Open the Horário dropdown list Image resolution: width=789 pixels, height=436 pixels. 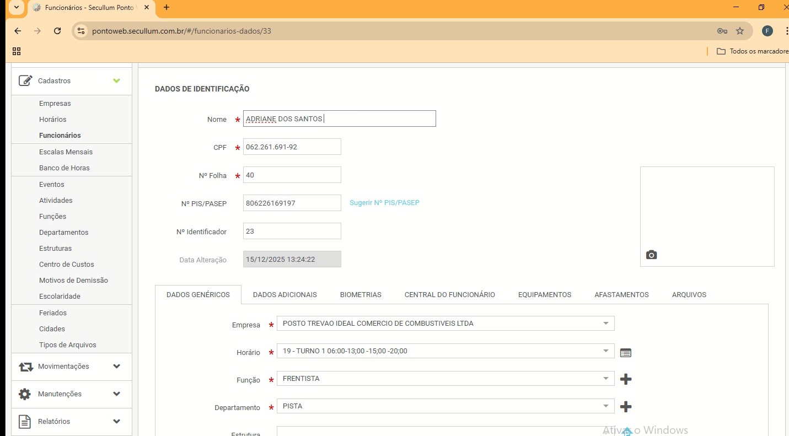(x=605, y=351)
